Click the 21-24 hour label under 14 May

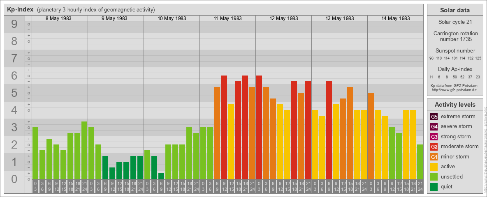point(420,187)
